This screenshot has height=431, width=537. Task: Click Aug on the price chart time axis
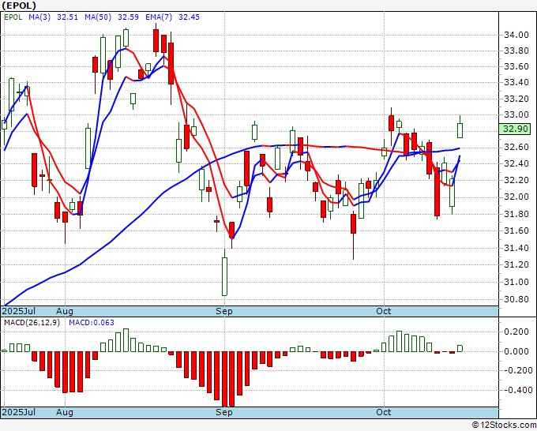65,311
